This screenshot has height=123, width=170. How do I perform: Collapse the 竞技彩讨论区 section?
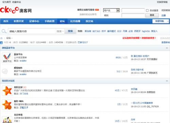167,81
